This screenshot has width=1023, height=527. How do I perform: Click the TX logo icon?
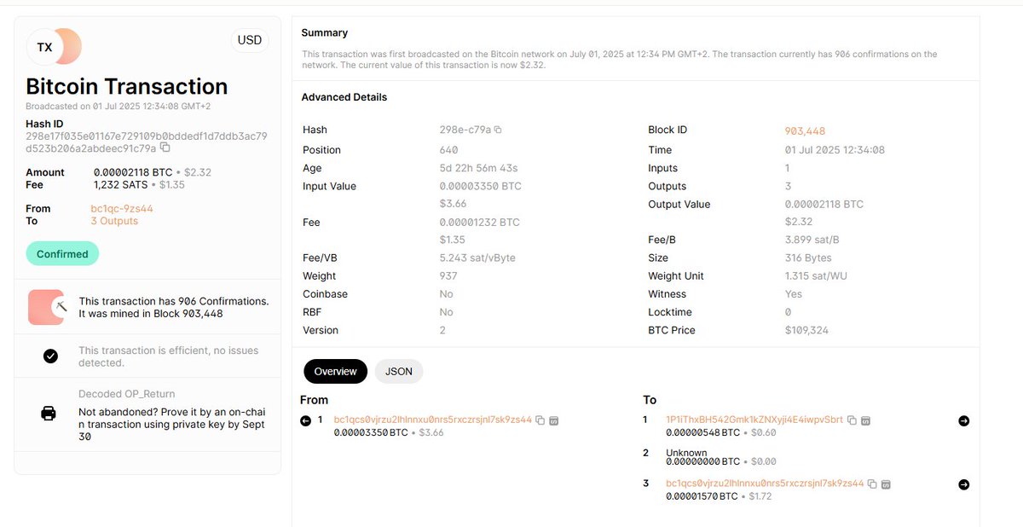pos(54,47)
